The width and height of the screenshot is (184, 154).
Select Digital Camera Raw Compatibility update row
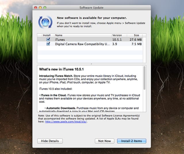click(x=90, y=44)
